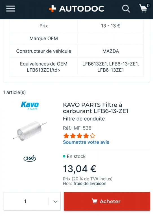Click the cart icon inside Acheter button
The width and height of the screenshot is (153, 216).
pyautogui.click(x=95, y=201)
